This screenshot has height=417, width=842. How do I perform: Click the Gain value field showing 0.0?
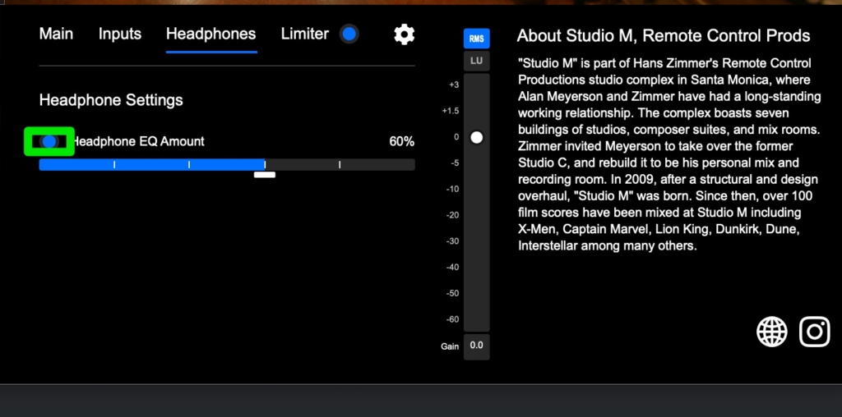tap(476, 346)
